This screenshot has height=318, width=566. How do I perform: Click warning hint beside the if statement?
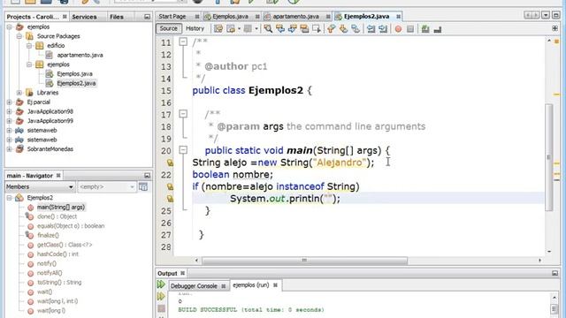(x=170, y=186)
